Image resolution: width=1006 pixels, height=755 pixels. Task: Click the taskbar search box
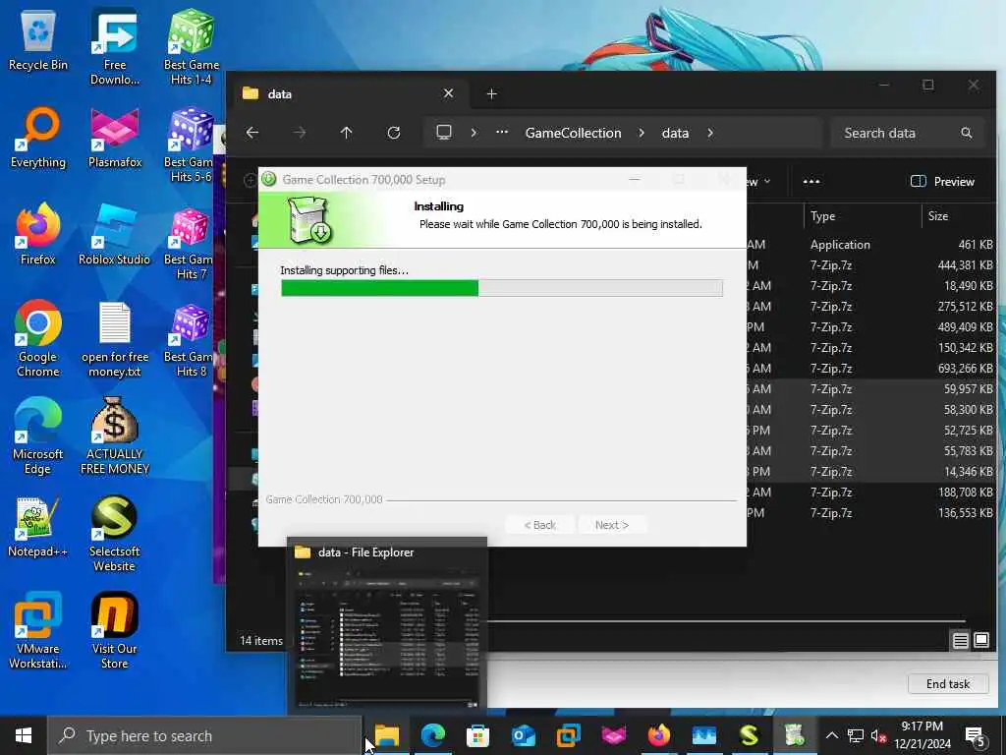pos(204,735)
